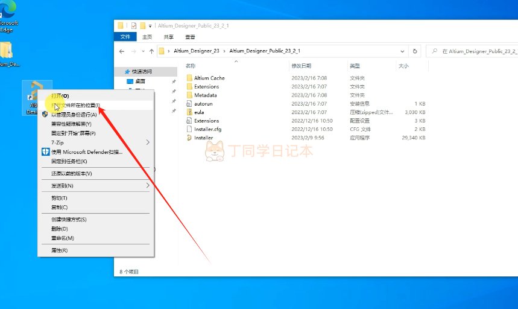
Task: Click the pin icon next to 桌面
Action: (x=174, y=81)
